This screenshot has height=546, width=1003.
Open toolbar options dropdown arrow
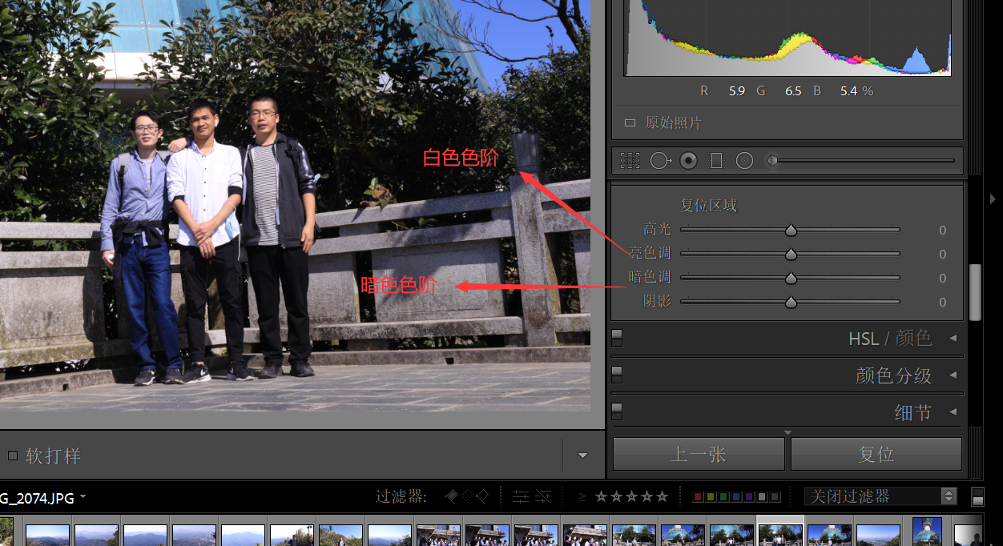click(x=582, y=456)
